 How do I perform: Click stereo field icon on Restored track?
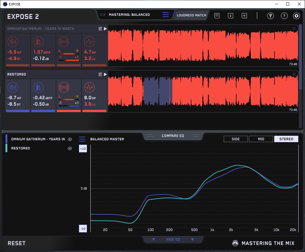click(64, 87)
